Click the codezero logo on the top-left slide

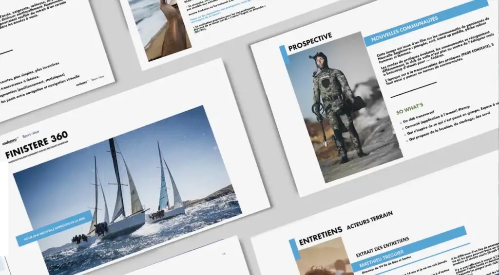point(82,83)
